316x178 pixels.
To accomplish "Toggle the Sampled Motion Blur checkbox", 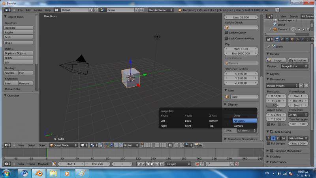I will tap(272, 151).
